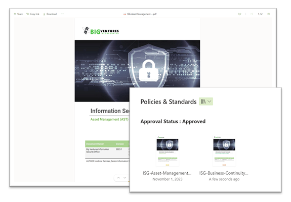Click Copy link in the toolbar
The height and width of the screenshot is (202, 291).
[x=33, y=14]
